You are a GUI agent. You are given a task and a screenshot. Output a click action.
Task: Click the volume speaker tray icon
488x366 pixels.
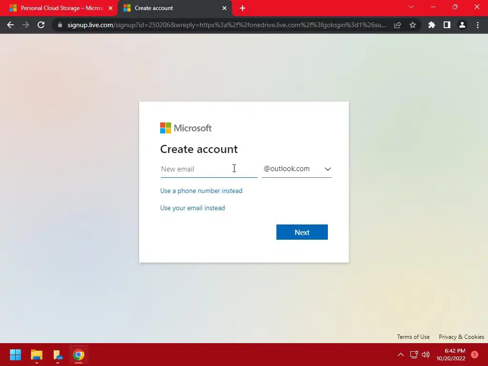(x=426, y=355)
